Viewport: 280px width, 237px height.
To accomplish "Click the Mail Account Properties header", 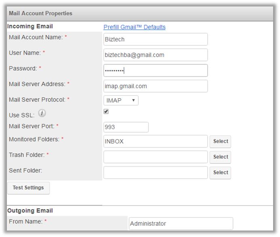I will (x=40, y=13).
